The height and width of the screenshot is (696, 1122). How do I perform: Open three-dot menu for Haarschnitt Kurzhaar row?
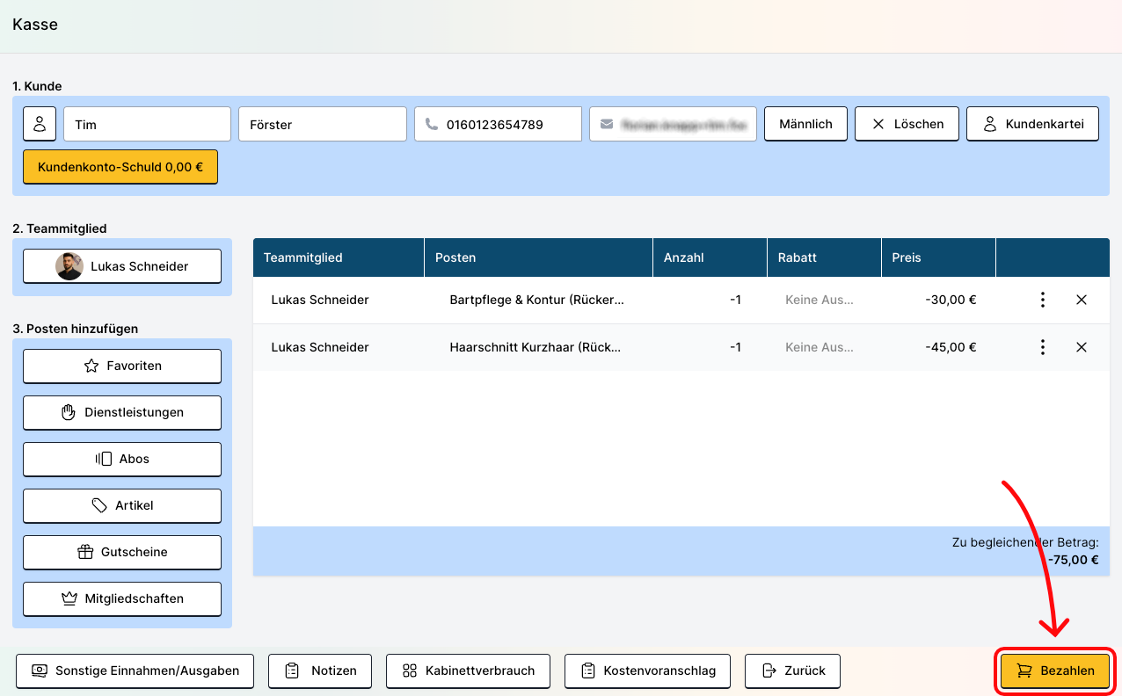coord(1042,347)
